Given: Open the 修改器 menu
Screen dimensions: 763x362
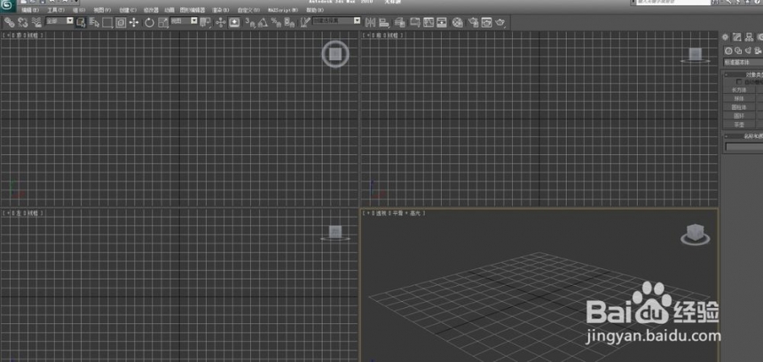Looking at the screenshot, I should click(x=151, y=10).
